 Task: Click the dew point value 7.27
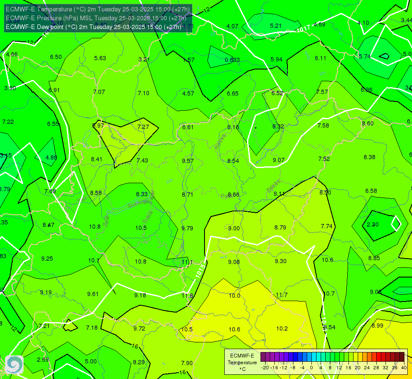(143, 127)
